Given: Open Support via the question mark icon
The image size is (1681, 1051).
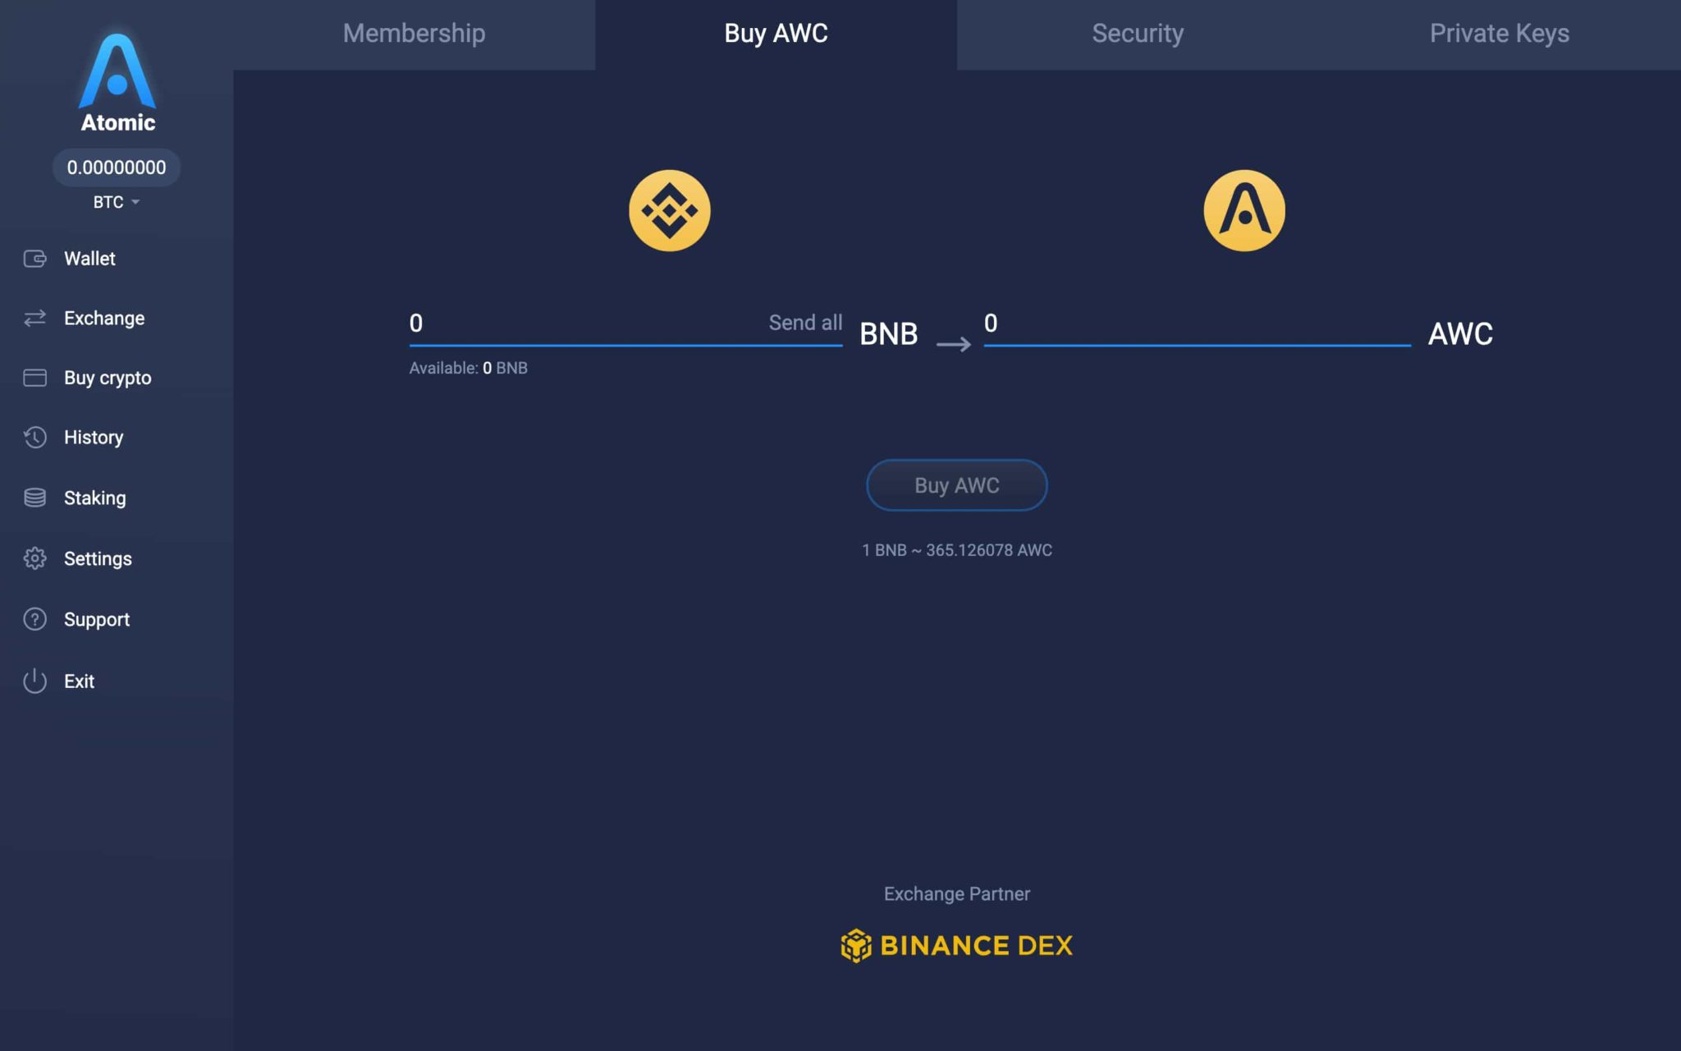Looking at the screenshot, I should point(34,619).
